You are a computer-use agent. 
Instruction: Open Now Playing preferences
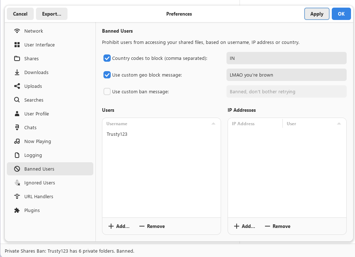click(50, 141)
